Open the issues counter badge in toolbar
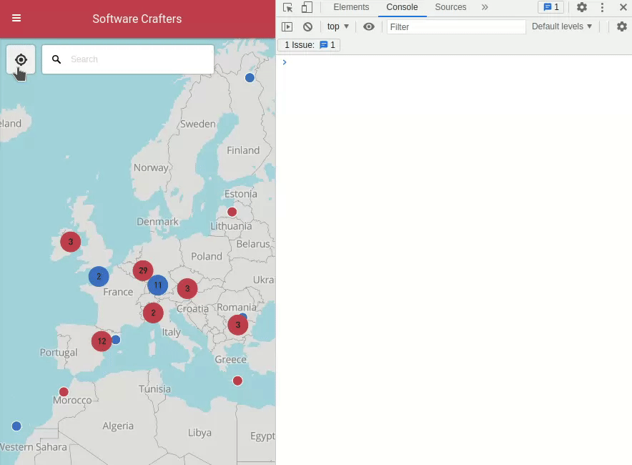The width and height of the screenshot is (632, 465). pos(551,7)
